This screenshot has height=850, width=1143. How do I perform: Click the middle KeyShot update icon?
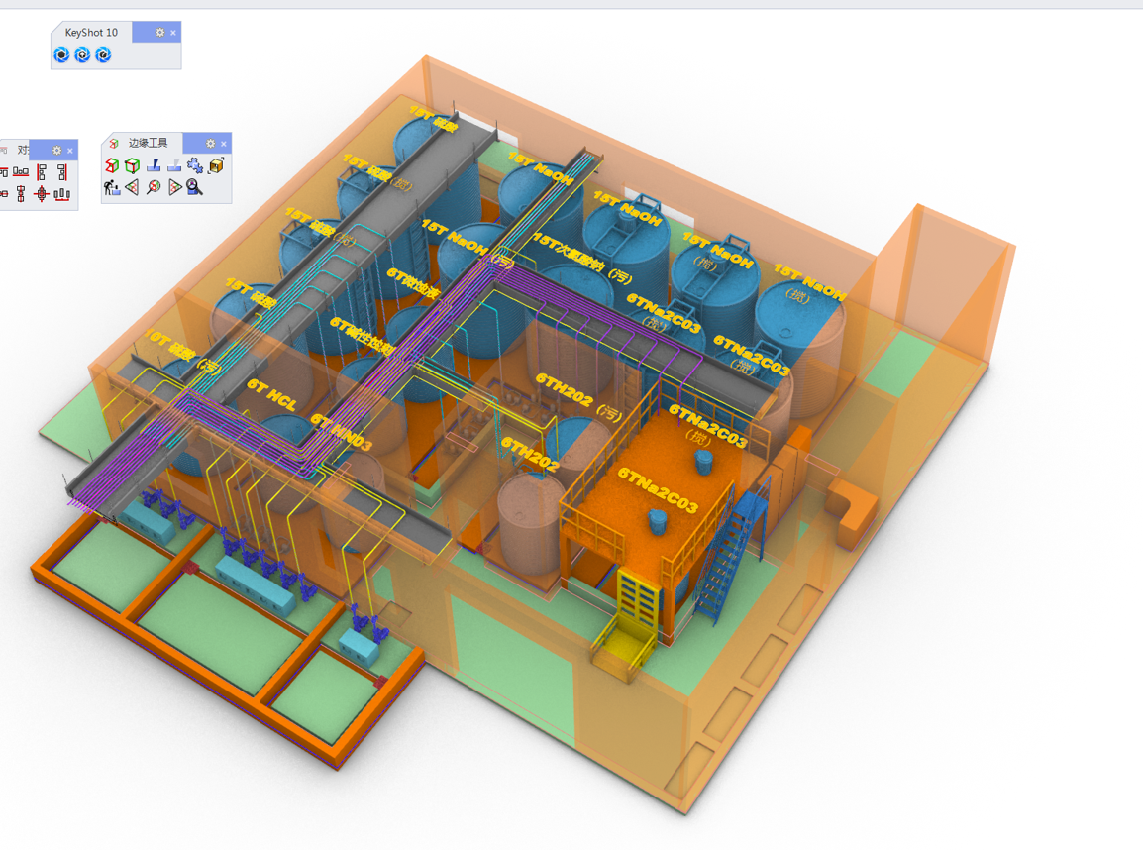click(82, 54)
